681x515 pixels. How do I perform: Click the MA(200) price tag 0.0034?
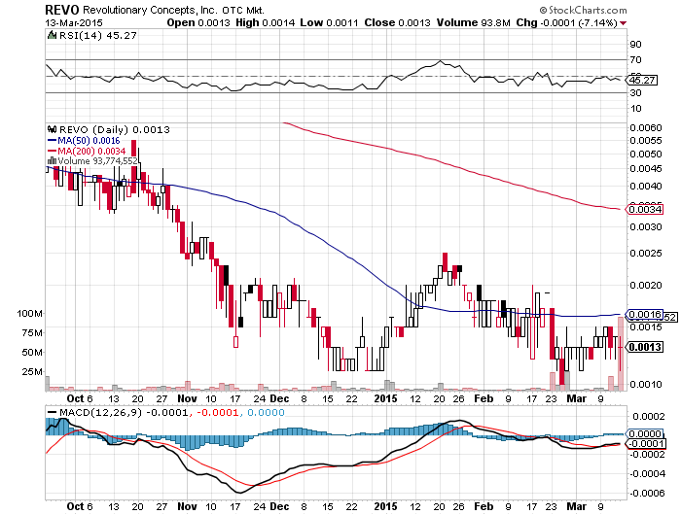coord(644,210)
